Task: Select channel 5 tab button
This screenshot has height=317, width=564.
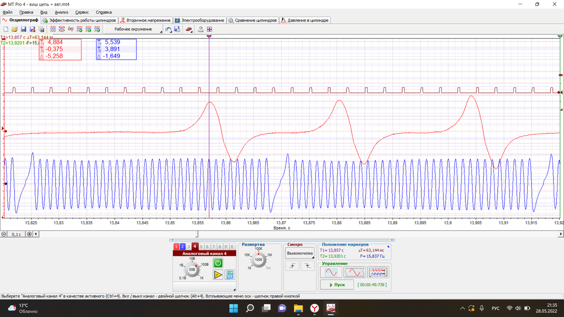Action: (201, 247)
